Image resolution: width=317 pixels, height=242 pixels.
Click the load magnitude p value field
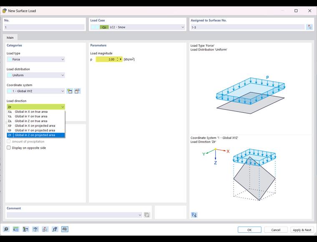point(106,59)
